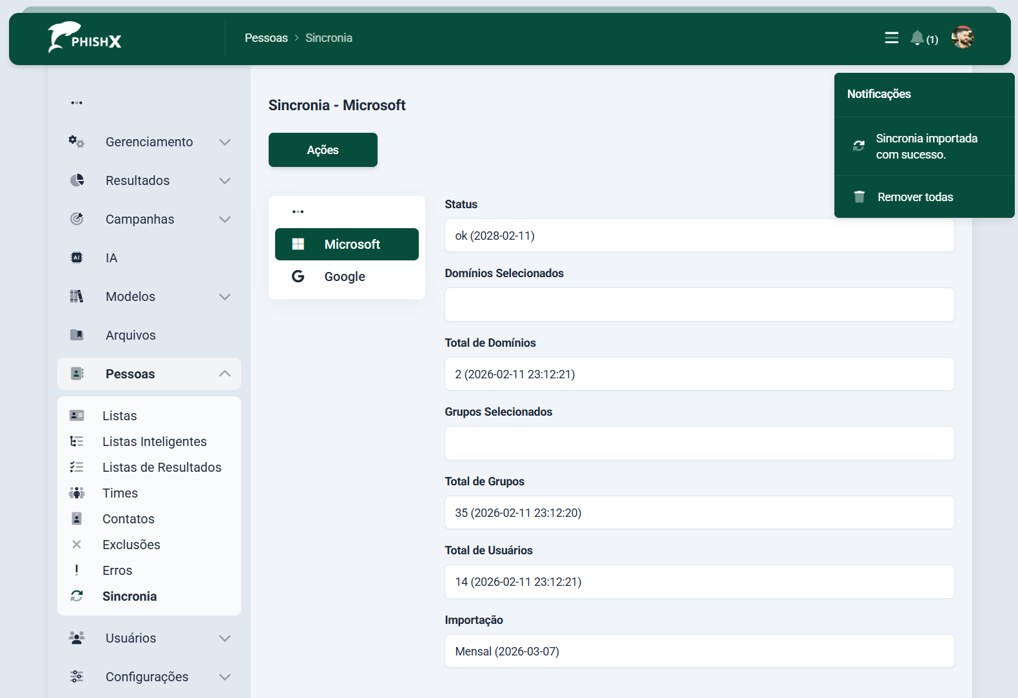Select the Microsoft sync provider tab

tap(347, 244)
